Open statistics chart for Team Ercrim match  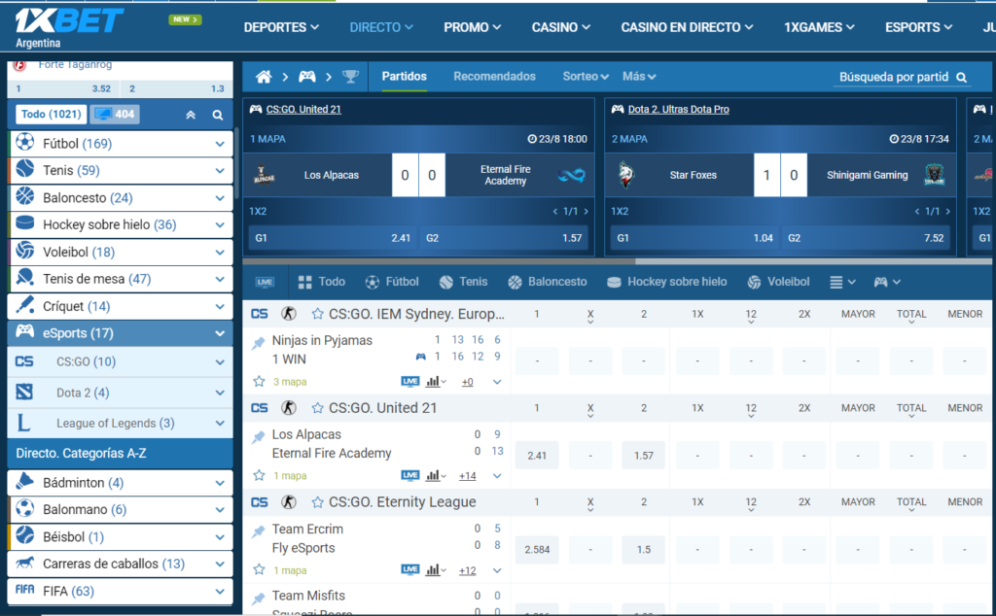[435, 569]
